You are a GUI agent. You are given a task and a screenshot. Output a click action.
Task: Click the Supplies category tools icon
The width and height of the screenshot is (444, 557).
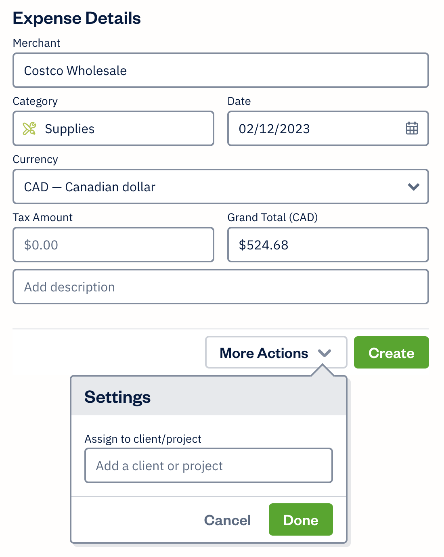click(x=29, y=129)
